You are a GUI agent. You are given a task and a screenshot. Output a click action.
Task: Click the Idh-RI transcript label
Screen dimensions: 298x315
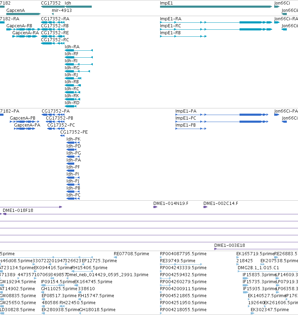(71, 61)
